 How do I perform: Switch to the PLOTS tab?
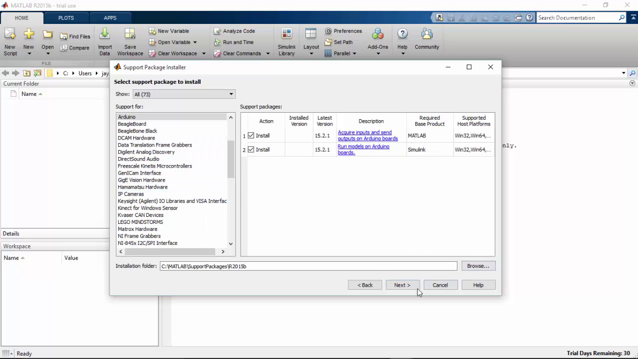click(66, 18)
